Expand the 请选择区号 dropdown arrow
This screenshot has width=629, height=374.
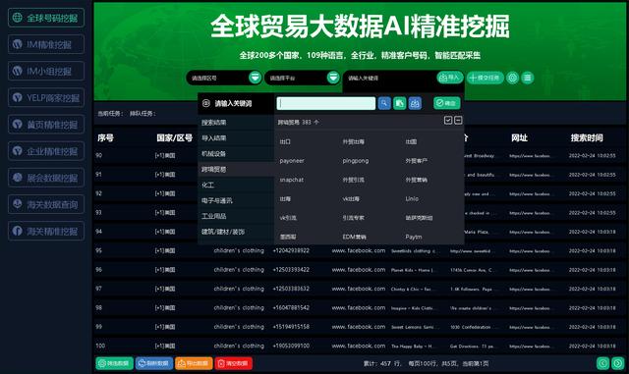255,78
